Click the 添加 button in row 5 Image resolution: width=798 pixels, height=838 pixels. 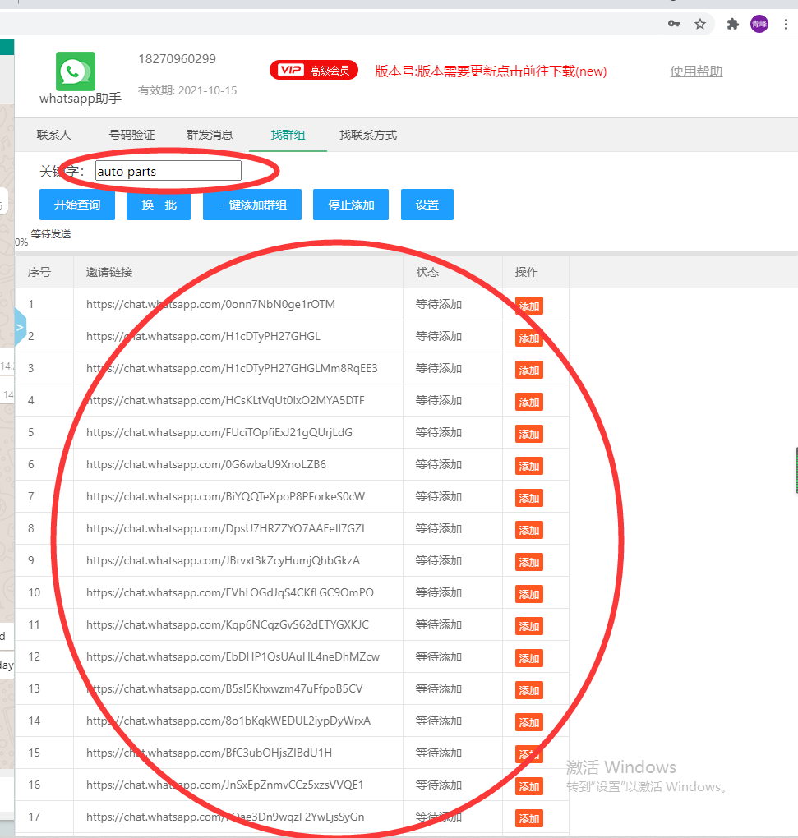(529, 434)
